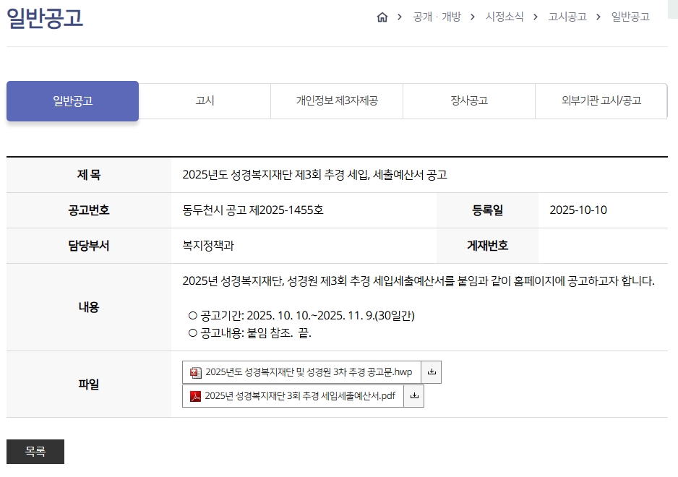Image resolution: width=678 pixels, height=477 pixels.
Task: Click the 일반공고 breadcrumb at the end
Action: [630, 17]
